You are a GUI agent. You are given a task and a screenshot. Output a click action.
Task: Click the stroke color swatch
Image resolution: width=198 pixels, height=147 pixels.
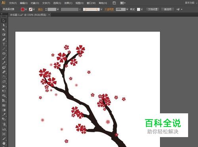(30, 10)
